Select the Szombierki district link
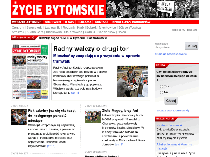 tap(34, 28)
